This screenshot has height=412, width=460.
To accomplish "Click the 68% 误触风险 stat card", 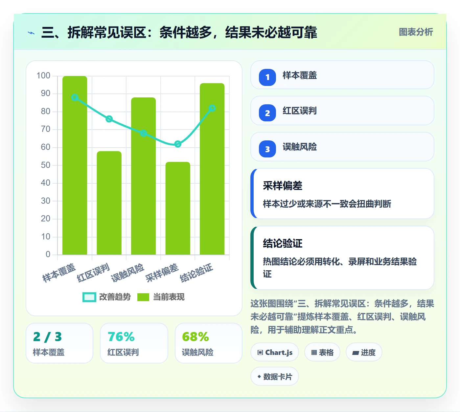I will tap(209, 343).
